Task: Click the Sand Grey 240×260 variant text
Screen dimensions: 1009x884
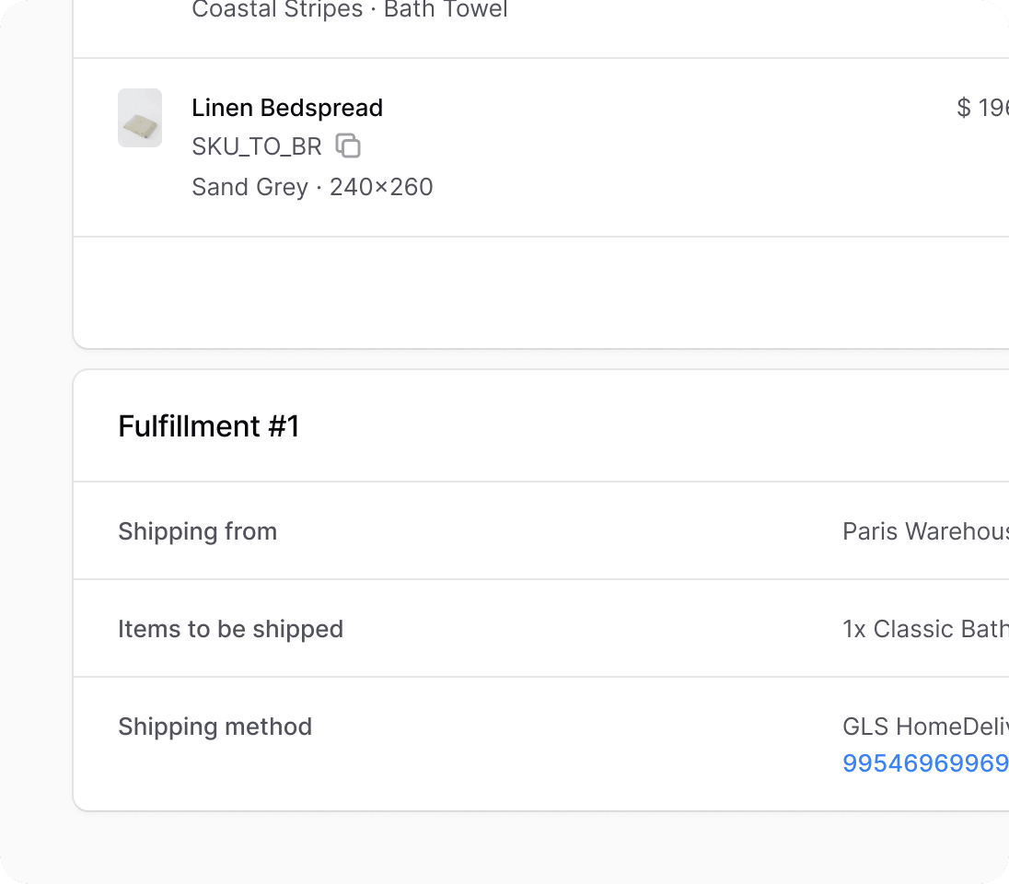Action: [312, 187]
